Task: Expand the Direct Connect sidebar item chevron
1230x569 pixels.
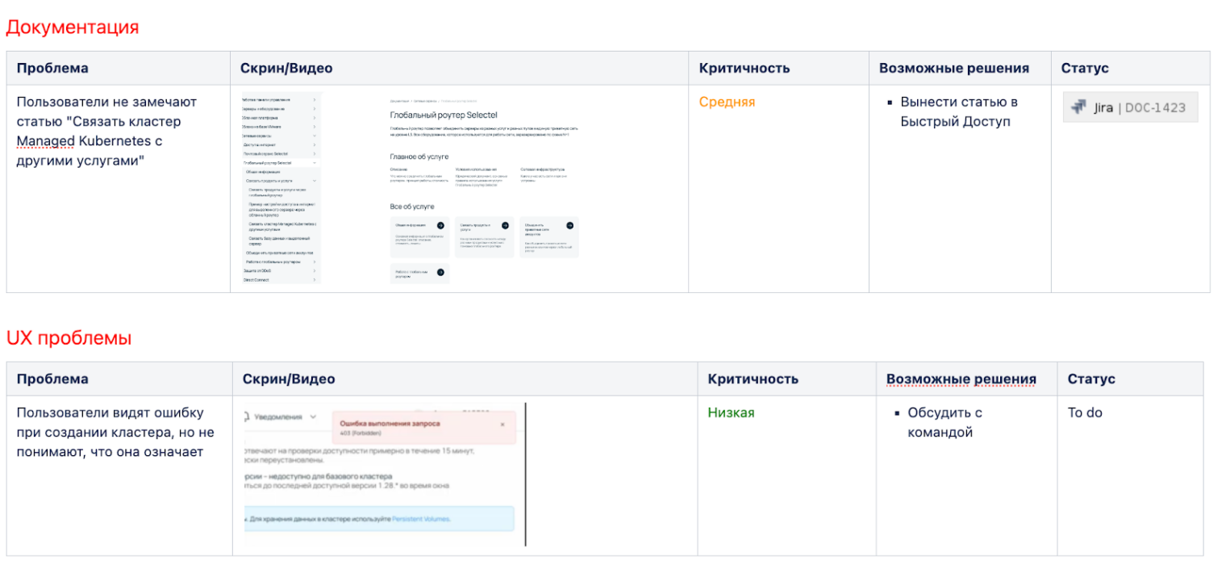Action: click(314, 279)
